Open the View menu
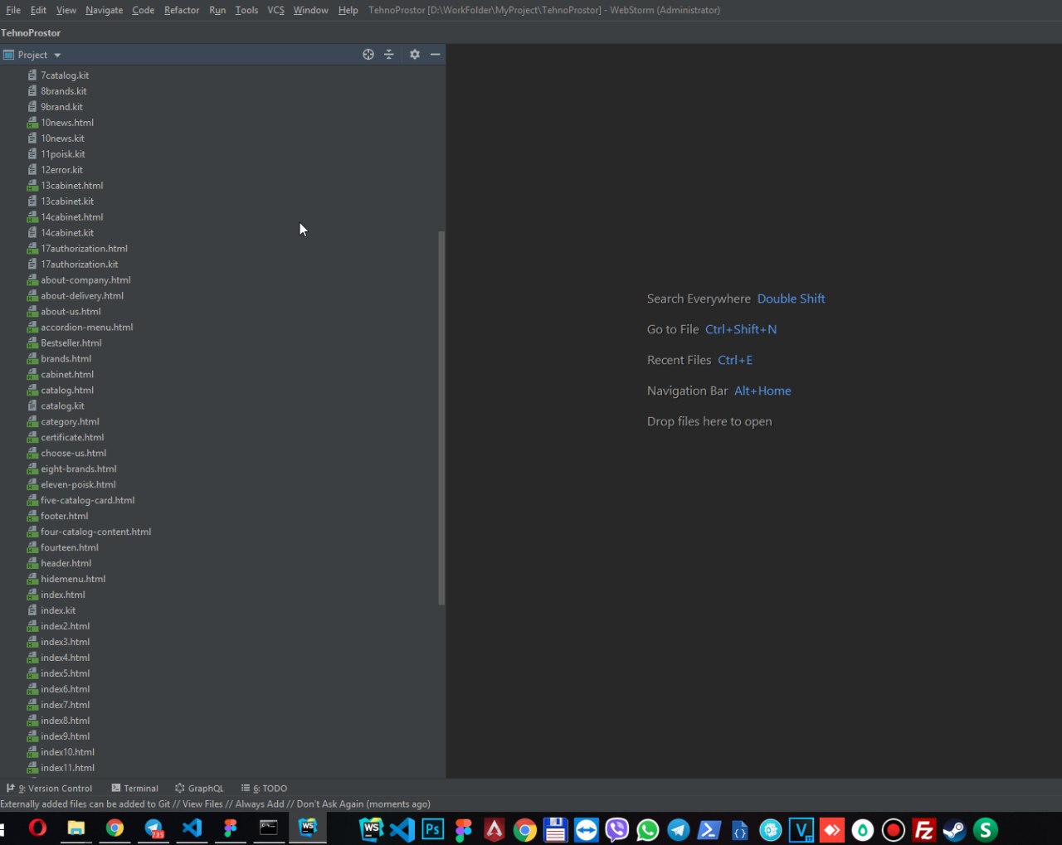 (66, 10)
